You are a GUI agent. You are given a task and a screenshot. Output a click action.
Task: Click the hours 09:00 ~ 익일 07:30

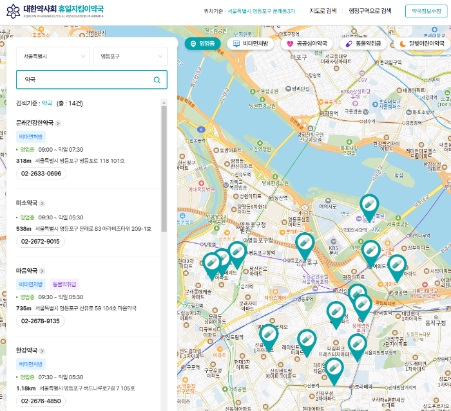[61, 150]
